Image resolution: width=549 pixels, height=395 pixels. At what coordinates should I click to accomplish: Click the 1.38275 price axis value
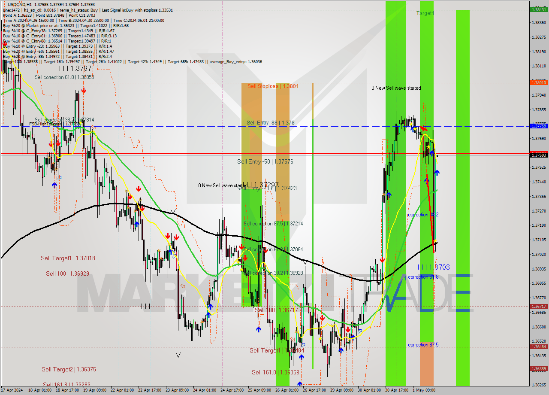539,37
